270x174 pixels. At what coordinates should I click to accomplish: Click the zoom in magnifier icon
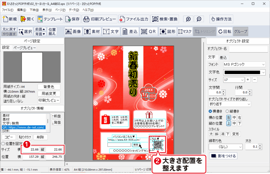pyautogui.click(x=188, y=19)
